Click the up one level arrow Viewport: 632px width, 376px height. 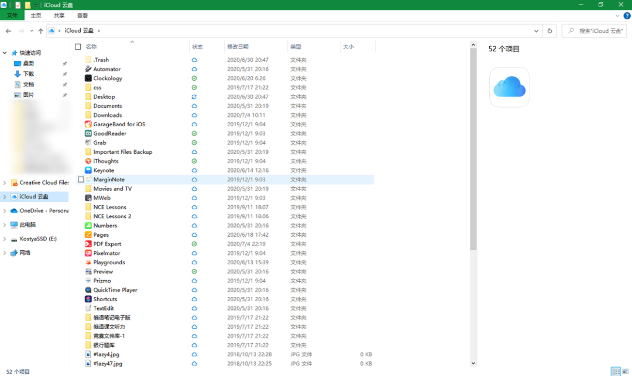40,31
